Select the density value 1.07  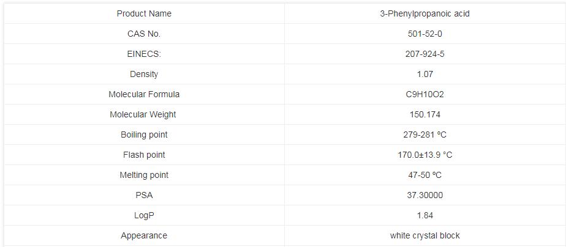point(424,74)
